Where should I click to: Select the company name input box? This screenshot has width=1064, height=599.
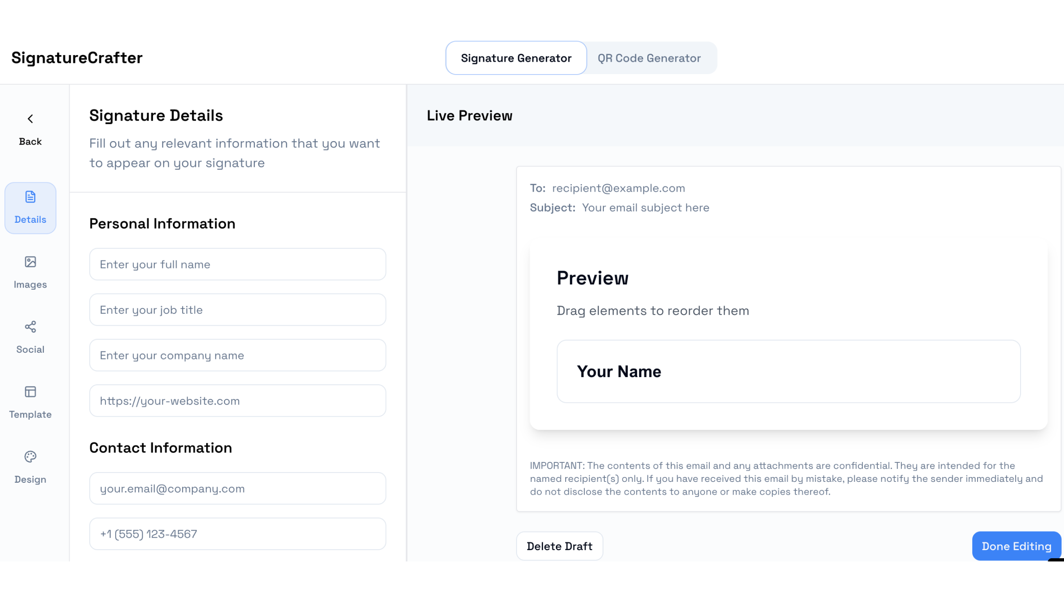tap(238, 355)
